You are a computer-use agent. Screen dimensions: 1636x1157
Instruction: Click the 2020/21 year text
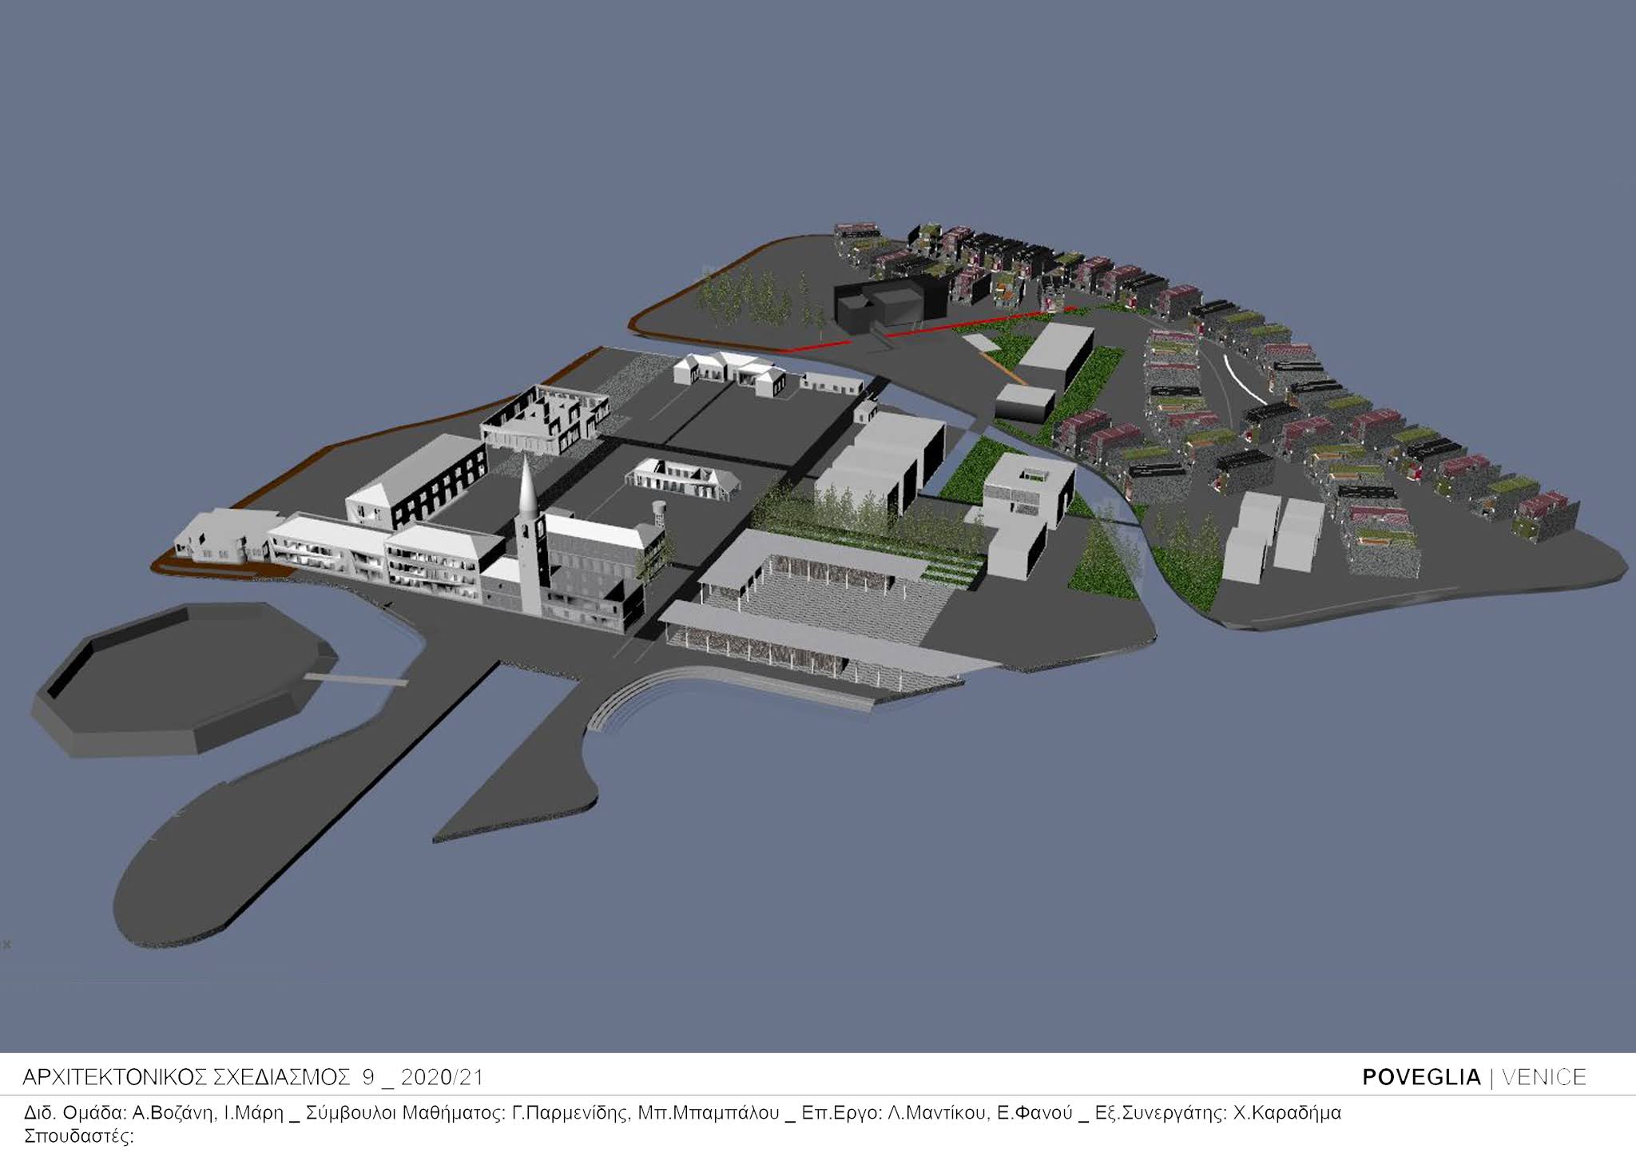coord(442,1078)
